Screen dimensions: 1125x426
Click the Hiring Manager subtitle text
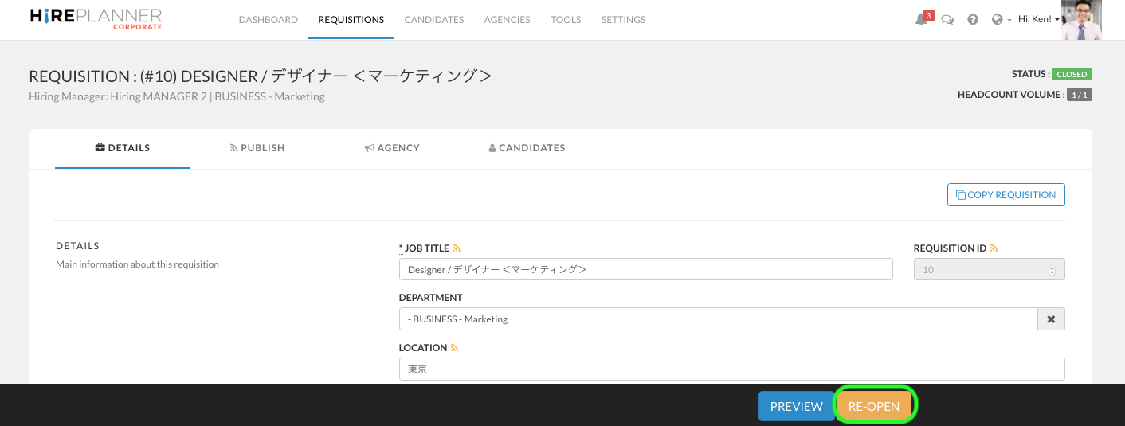click(x=177, y=96)
